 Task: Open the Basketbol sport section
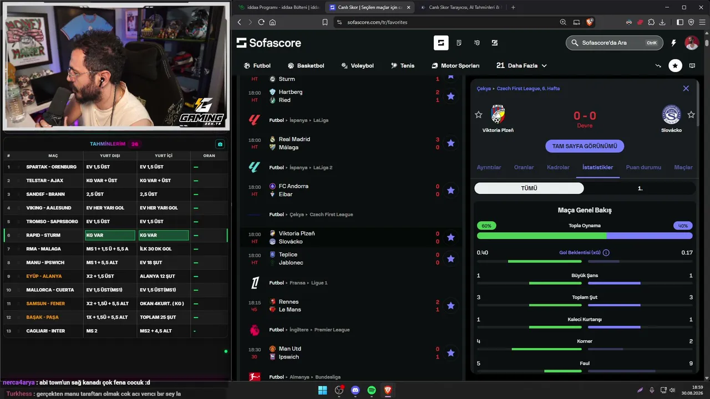306,65
